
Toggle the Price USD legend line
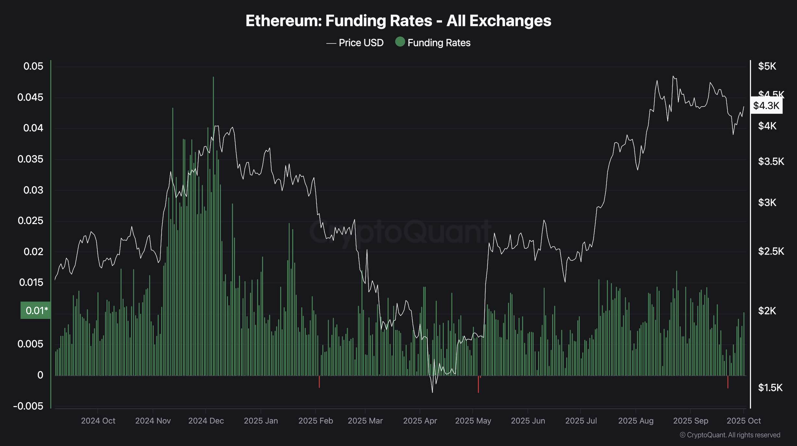coord(331,43)
